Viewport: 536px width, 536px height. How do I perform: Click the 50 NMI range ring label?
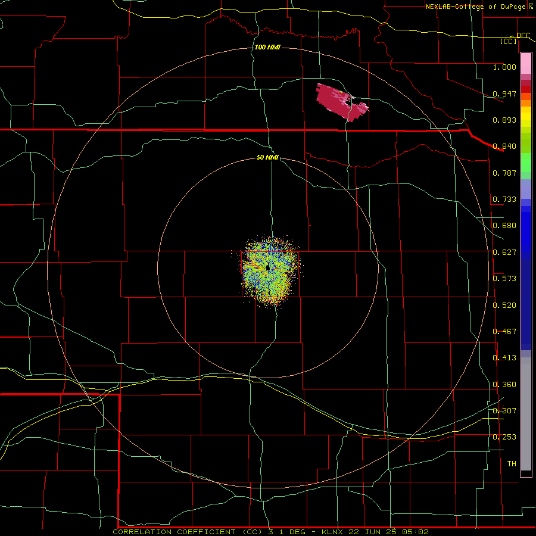point(267,157)
